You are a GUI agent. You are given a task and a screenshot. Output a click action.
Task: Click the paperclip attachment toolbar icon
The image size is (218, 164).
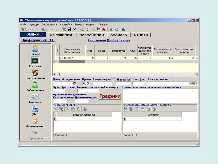(x=87, y=30)
